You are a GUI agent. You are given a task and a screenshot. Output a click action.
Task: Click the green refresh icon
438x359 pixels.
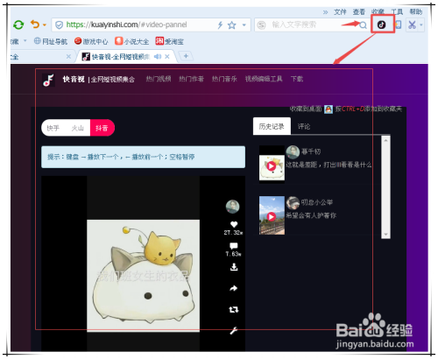tap(18, 25)
